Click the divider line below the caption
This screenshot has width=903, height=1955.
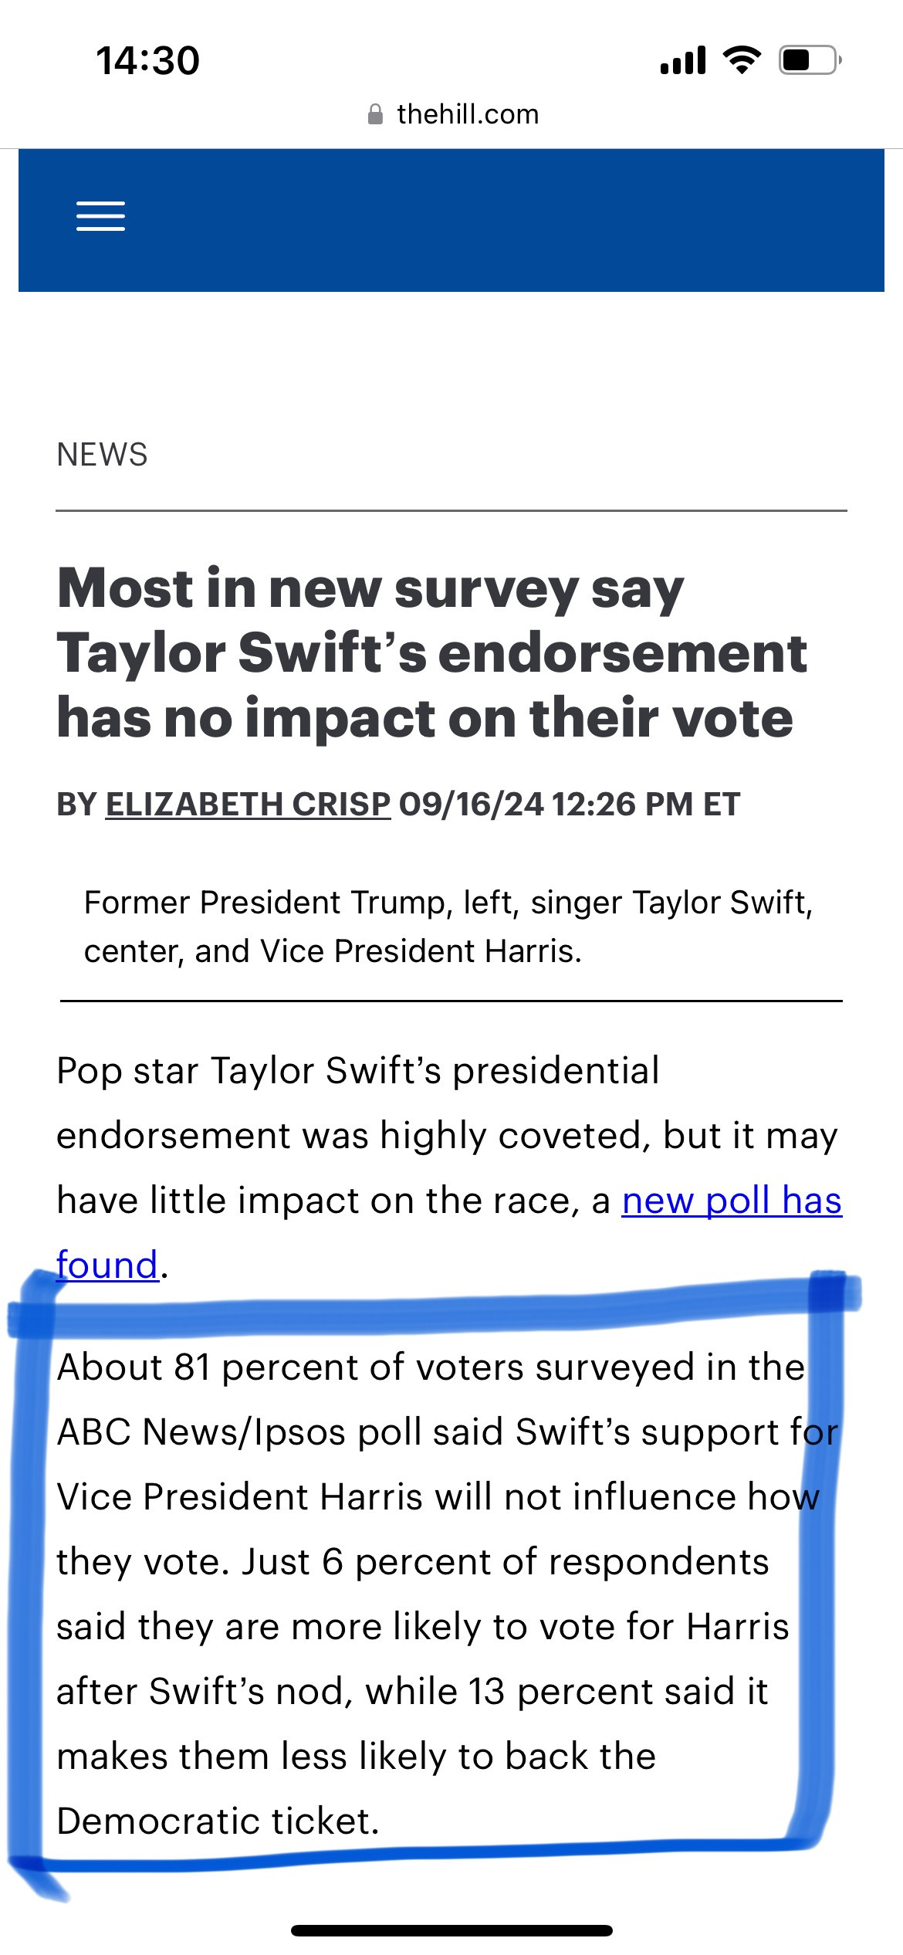(451, 1001)
